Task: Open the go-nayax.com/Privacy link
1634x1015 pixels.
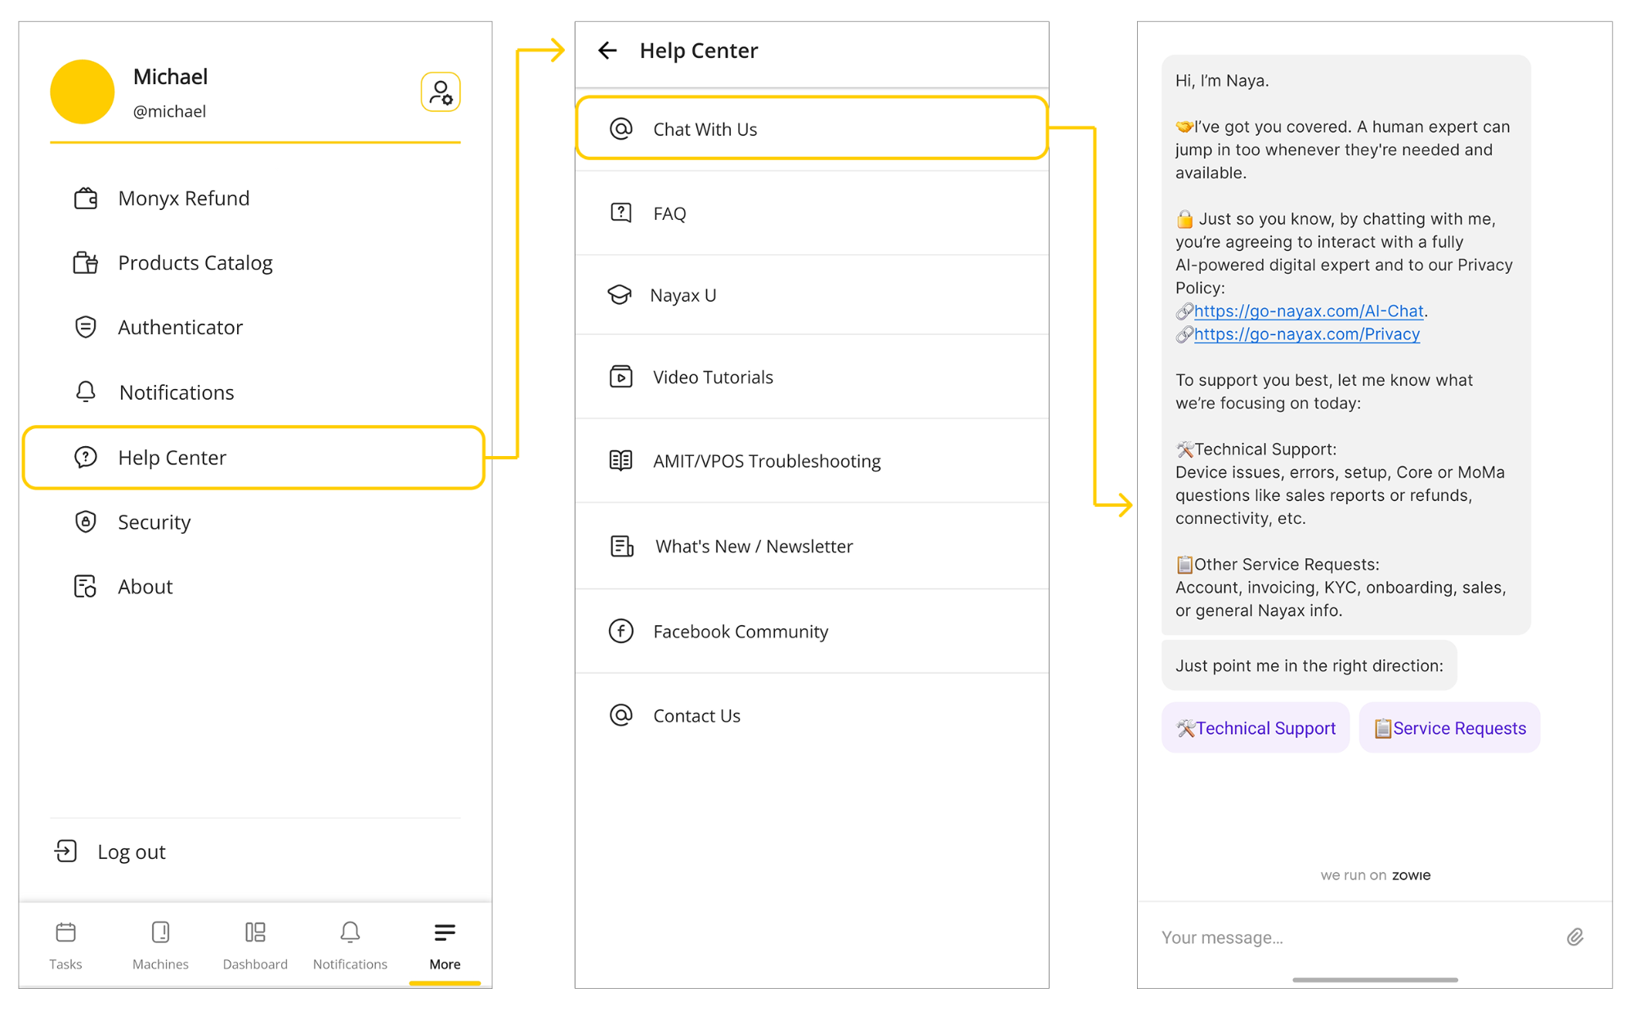Action: click(1306, 333)
